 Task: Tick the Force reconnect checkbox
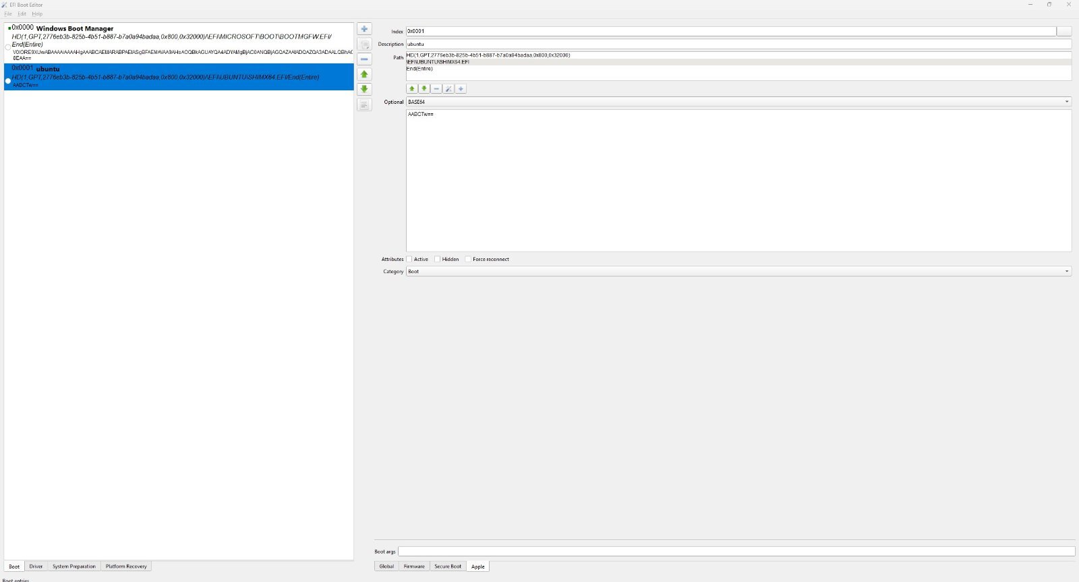[468, 259]
